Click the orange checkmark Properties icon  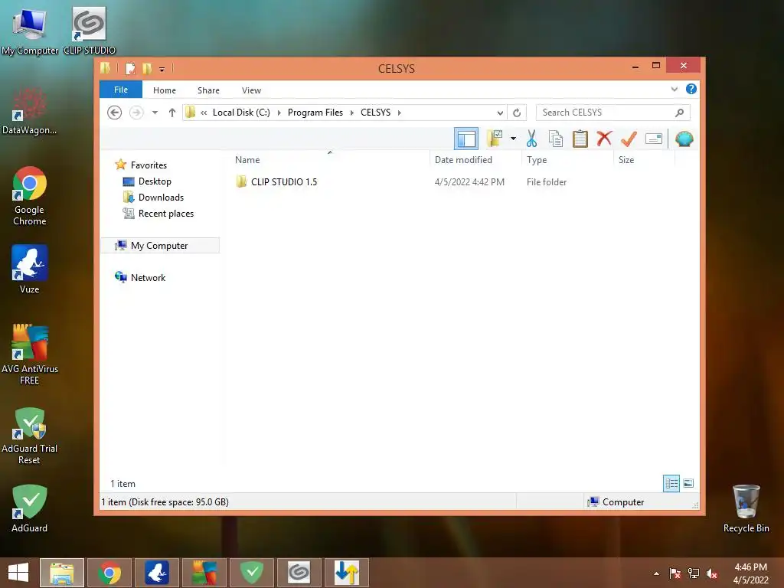point(629,139)
